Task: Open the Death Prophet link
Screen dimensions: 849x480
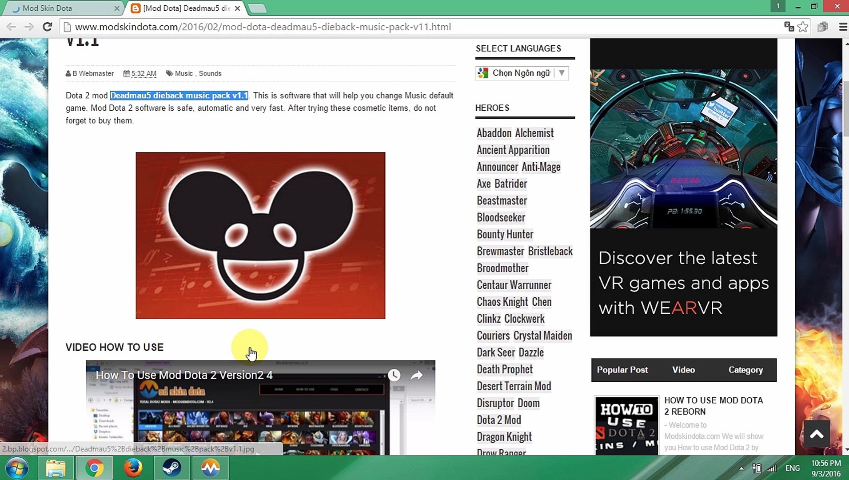Action: (505, 369)
